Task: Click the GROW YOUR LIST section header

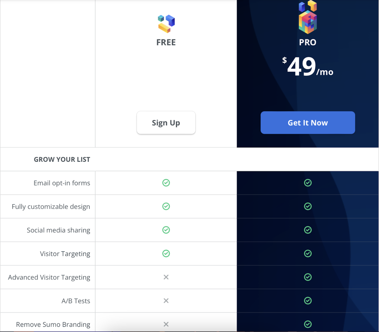Action: [62, 159]
